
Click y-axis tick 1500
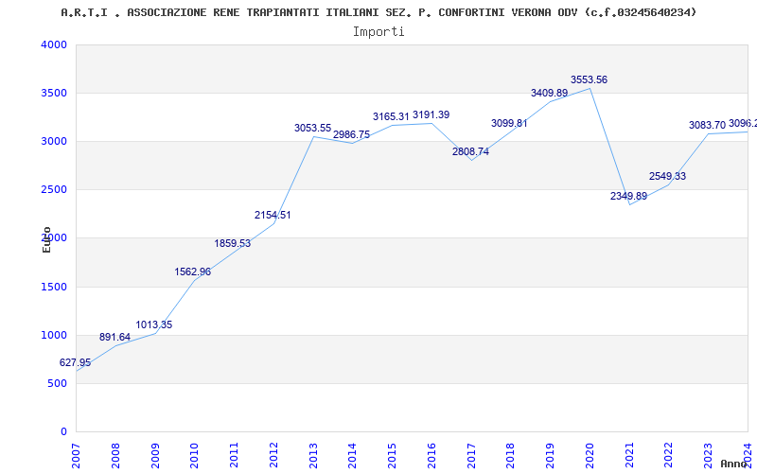(54, 288)
